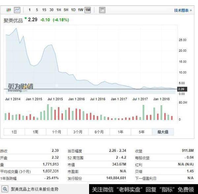Click the Jan 1 2018 axis label

(161, 99)
